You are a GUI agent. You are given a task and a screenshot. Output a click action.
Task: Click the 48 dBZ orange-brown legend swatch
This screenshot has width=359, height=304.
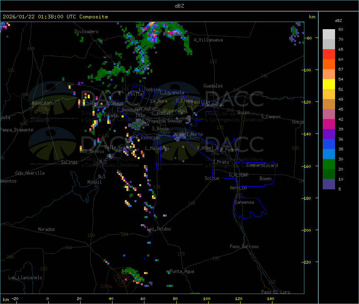tap(329, 104)
